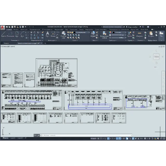
Task: Toggle object snap in status bar
Action: (x=120, y=138)
